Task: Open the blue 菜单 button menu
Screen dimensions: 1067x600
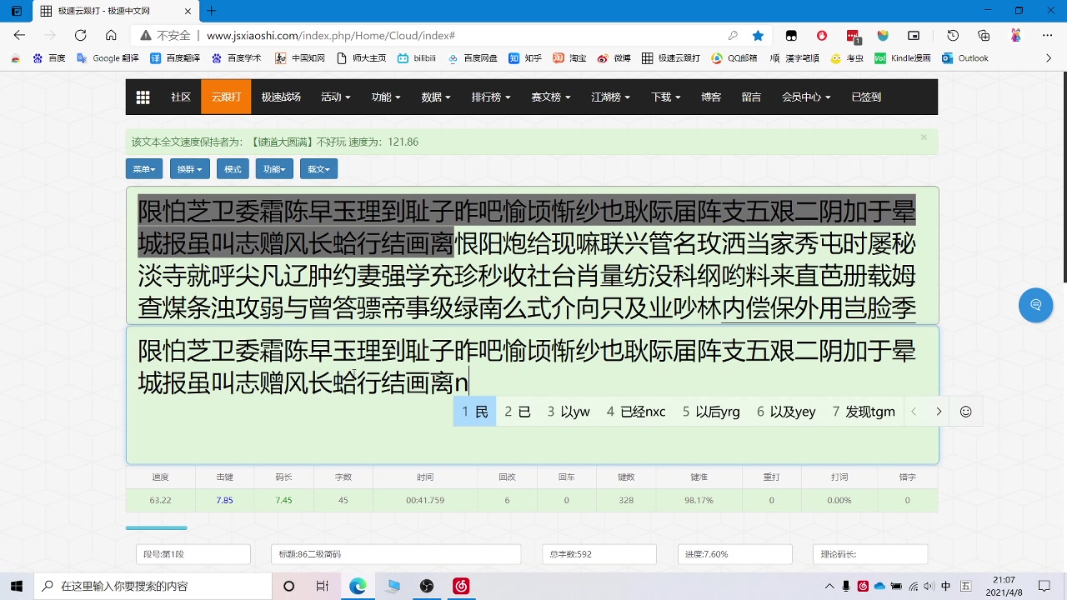Action: [x=144, y=169]
